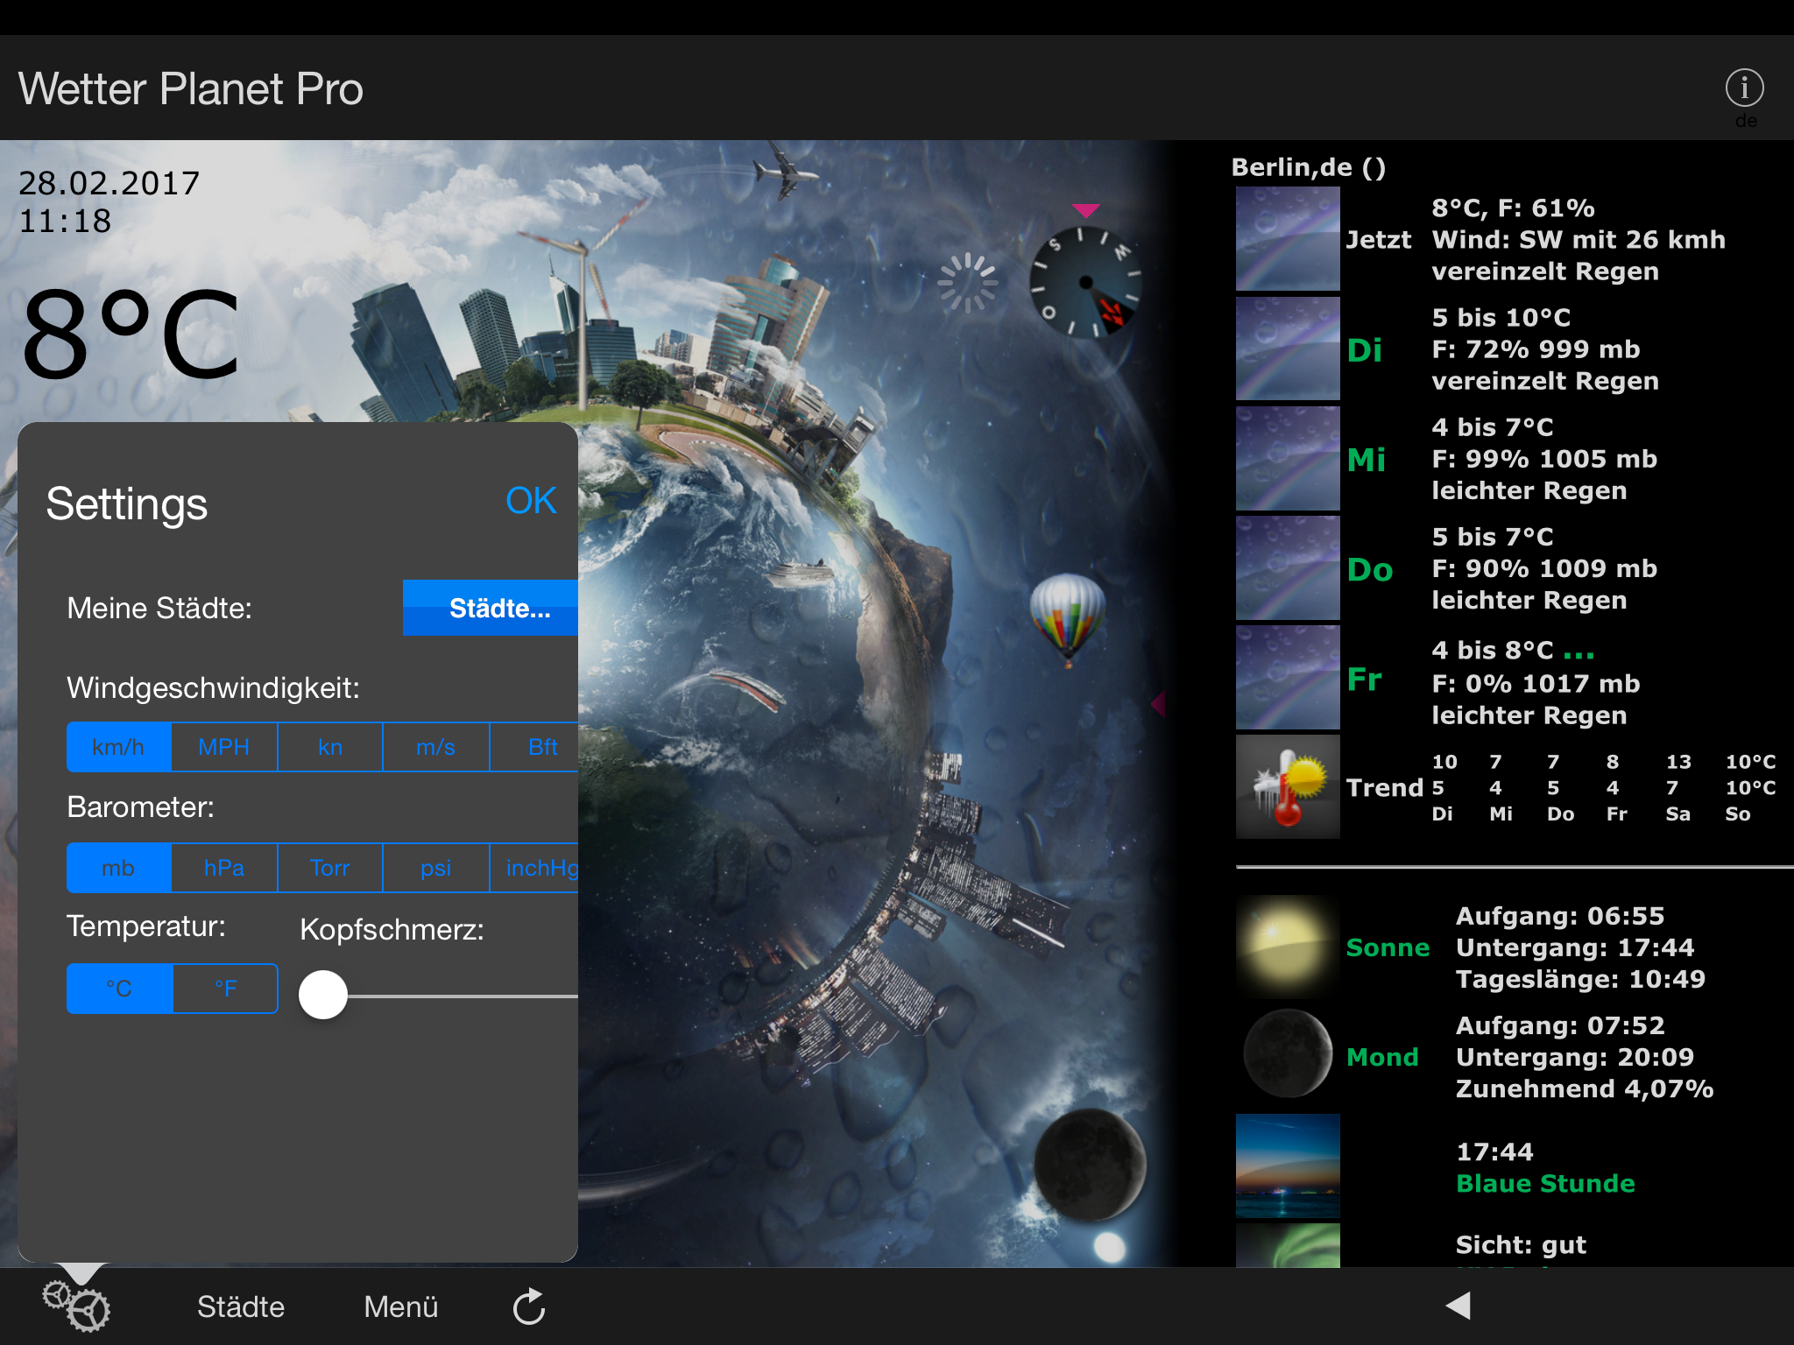Image resolution: width=1794 pixels, height=1345 pixels.
Task: Tap the compass wind direction dial
Action: click(1085, 282)
